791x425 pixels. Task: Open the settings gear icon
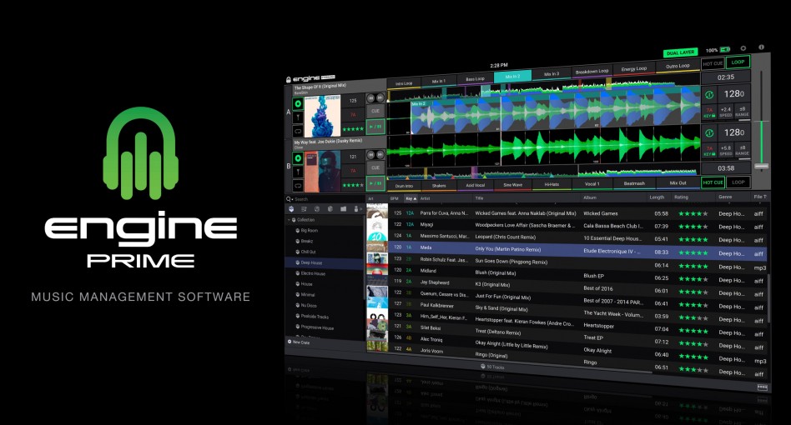(x=743, y=49)
